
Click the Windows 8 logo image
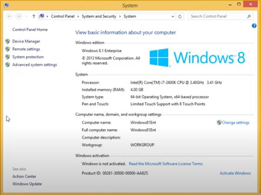click(197, 57)
